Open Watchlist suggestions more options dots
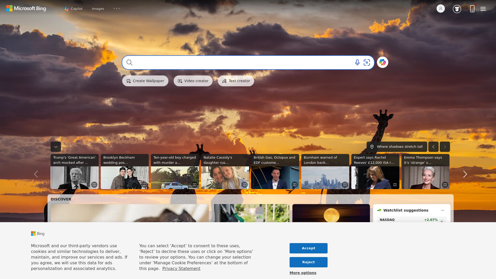This screenshot has width=496, height=279. click(443, 210)
